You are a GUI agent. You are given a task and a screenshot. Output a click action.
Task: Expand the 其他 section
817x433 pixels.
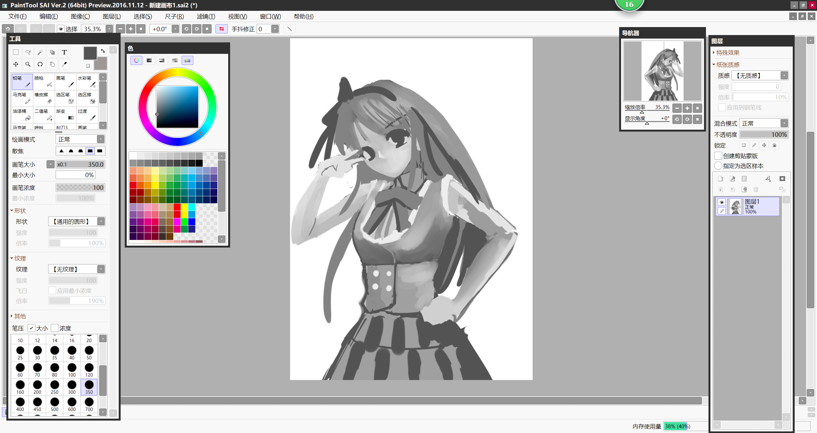(x=19, y=316)
